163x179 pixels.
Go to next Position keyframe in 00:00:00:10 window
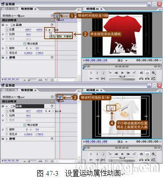tap(53, 30)
